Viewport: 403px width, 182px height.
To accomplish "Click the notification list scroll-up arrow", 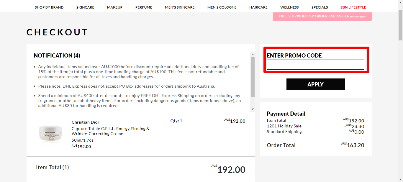I will point(253,54).
